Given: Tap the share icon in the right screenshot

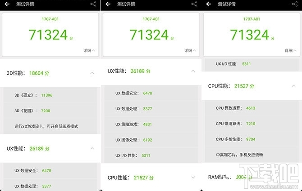Looking at the screenshot, I should pyautogui.click(x=295, y=4).
